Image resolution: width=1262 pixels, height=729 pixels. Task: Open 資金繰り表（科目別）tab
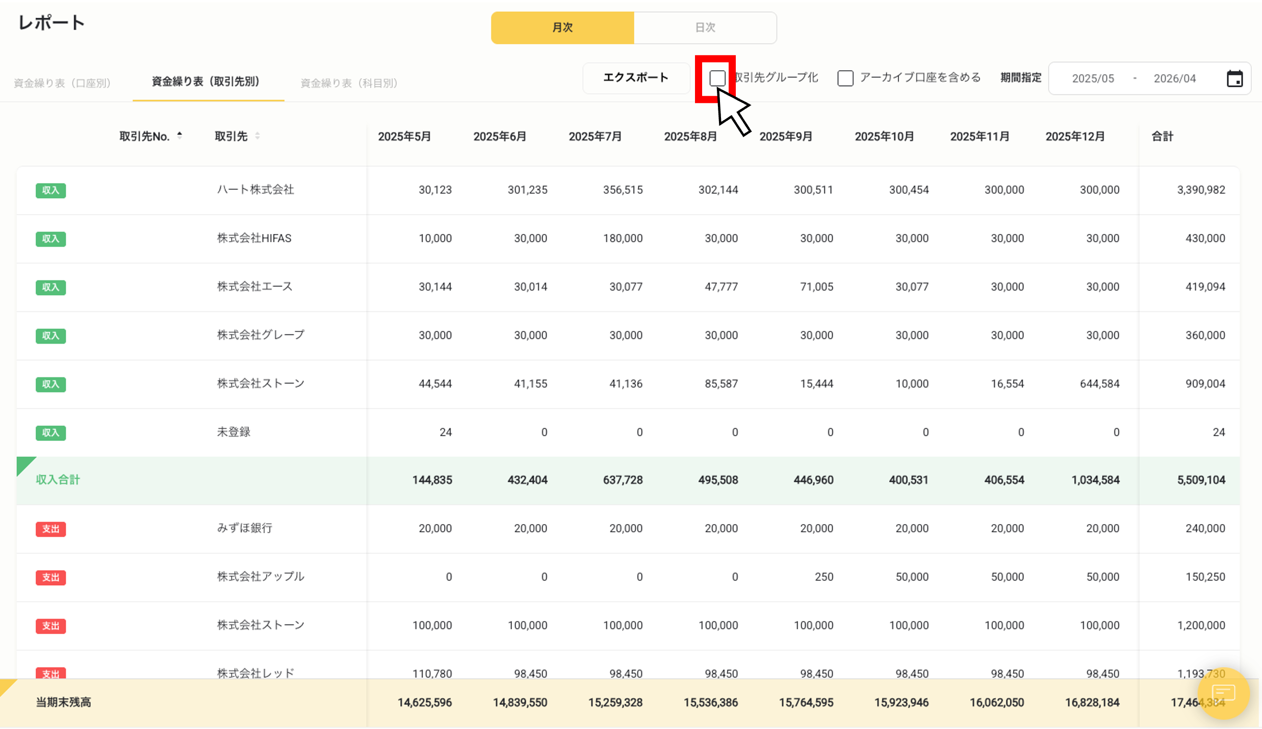[x=349, y=83]
